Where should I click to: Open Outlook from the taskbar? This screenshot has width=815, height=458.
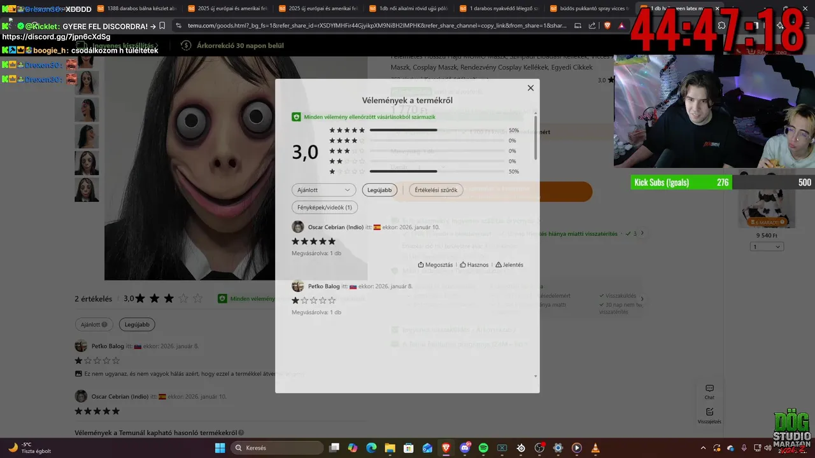(x=427, y=448)
